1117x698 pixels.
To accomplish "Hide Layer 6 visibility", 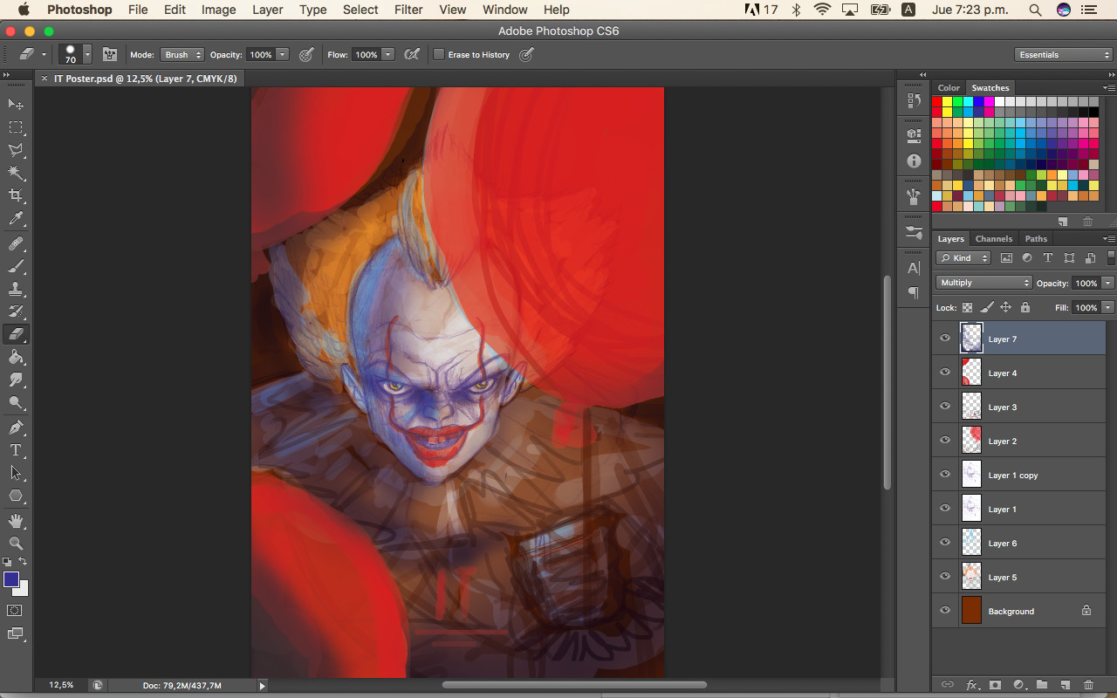I will 945,543.
